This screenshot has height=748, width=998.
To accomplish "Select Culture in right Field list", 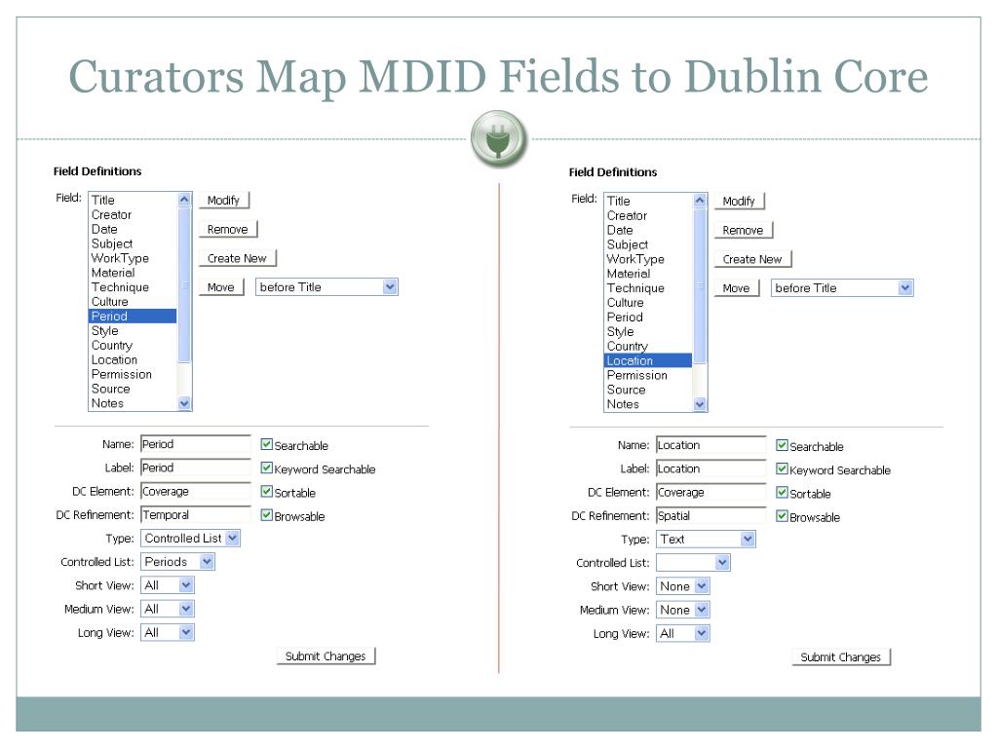I will point(648,303).
